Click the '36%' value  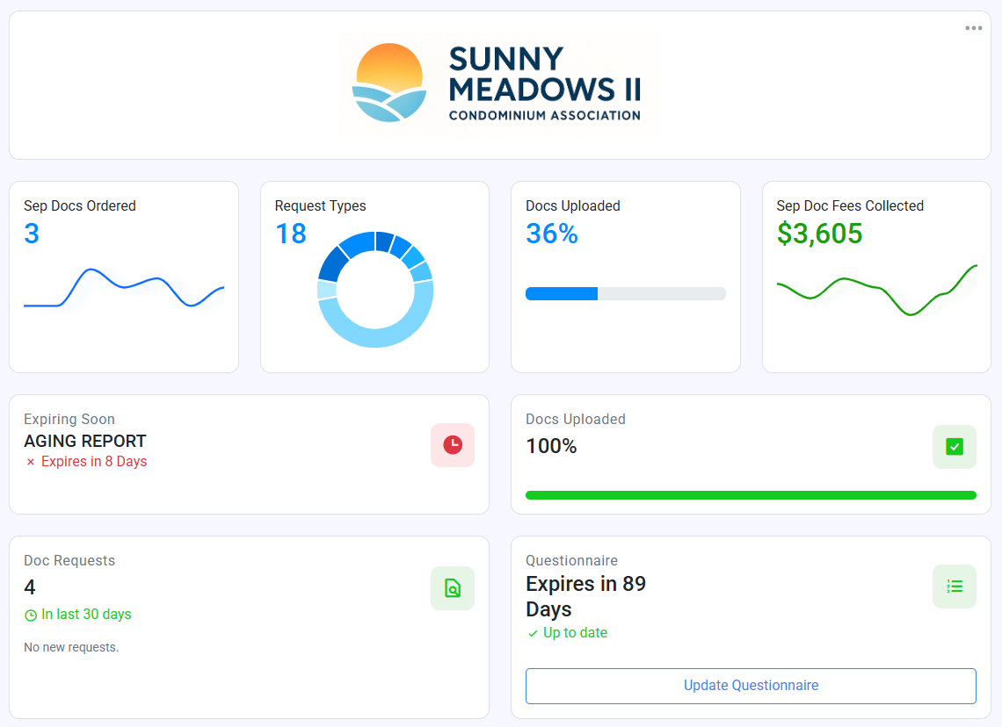coord(551,234)
